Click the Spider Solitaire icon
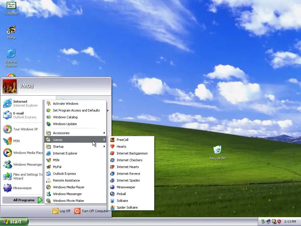 112,207
